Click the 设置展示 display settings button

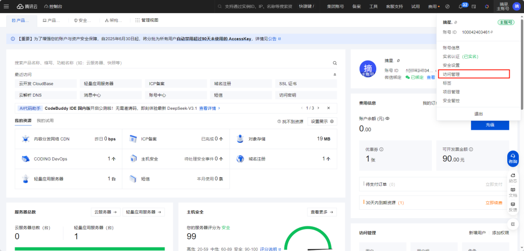[x=322, y=121]
